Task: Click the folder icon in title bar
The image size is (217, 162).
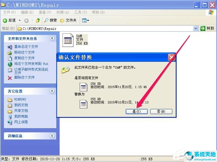Action: click(x=3, y=5)
